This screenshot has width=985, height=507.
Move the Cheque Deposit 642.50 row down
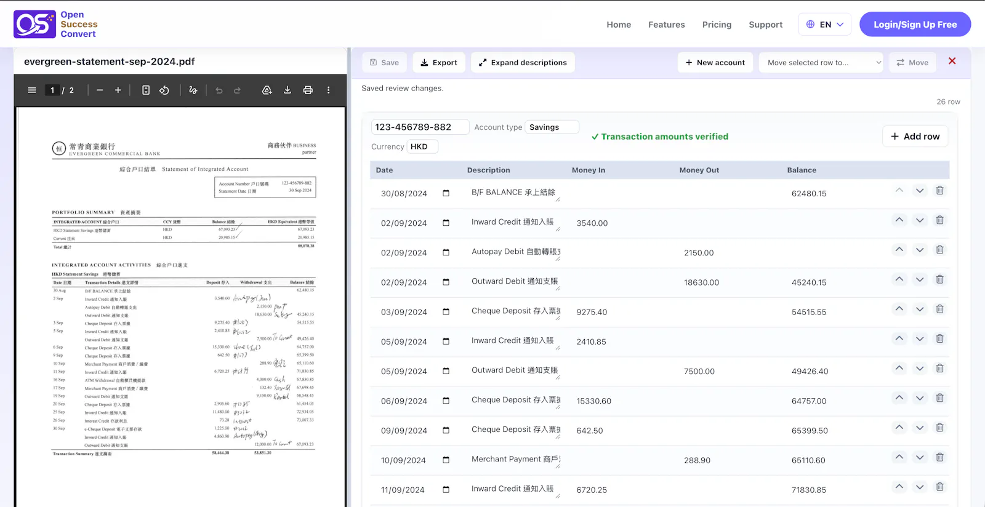pos(920,428)
